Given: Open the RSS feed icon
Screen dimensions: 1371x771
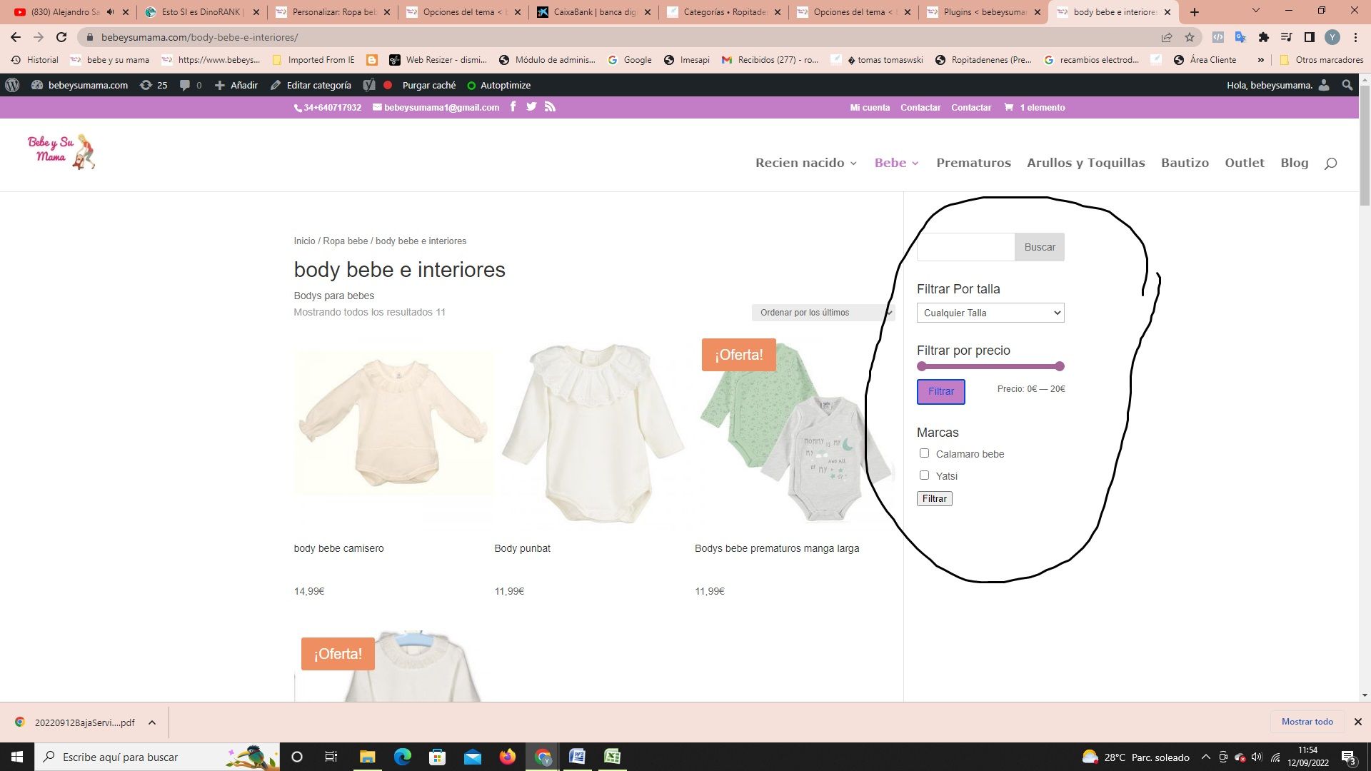Looking at the screenshot, I should pos(550,106).
